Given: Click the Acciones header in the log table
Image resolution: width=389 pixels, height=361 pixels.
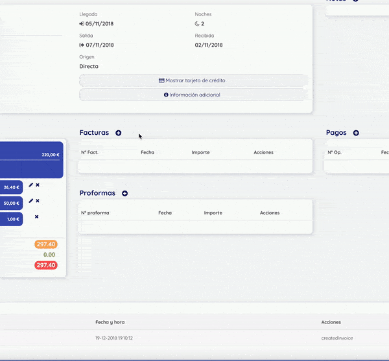Looking at the screenshot, I should (331, 322).
